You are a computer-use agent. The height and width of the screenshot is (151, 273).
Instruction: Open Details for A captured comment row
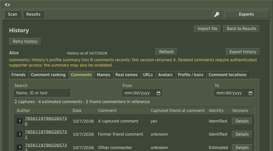point(242,121)
